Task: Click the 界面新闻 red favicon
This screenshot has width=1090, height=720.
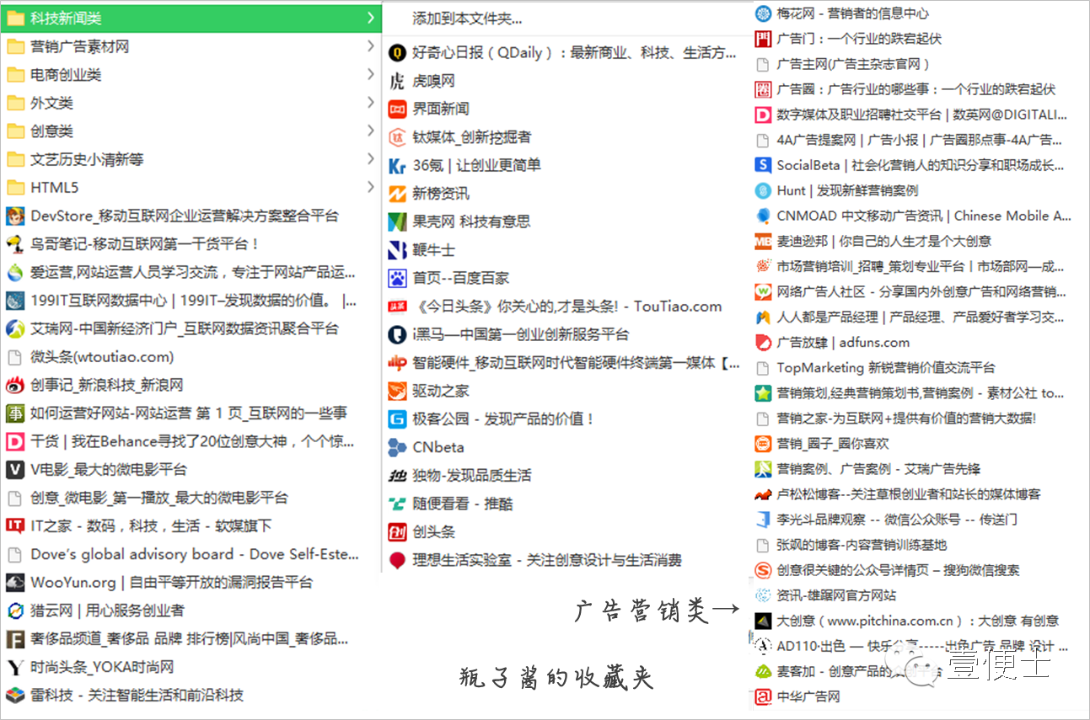Action: point(397,109)
